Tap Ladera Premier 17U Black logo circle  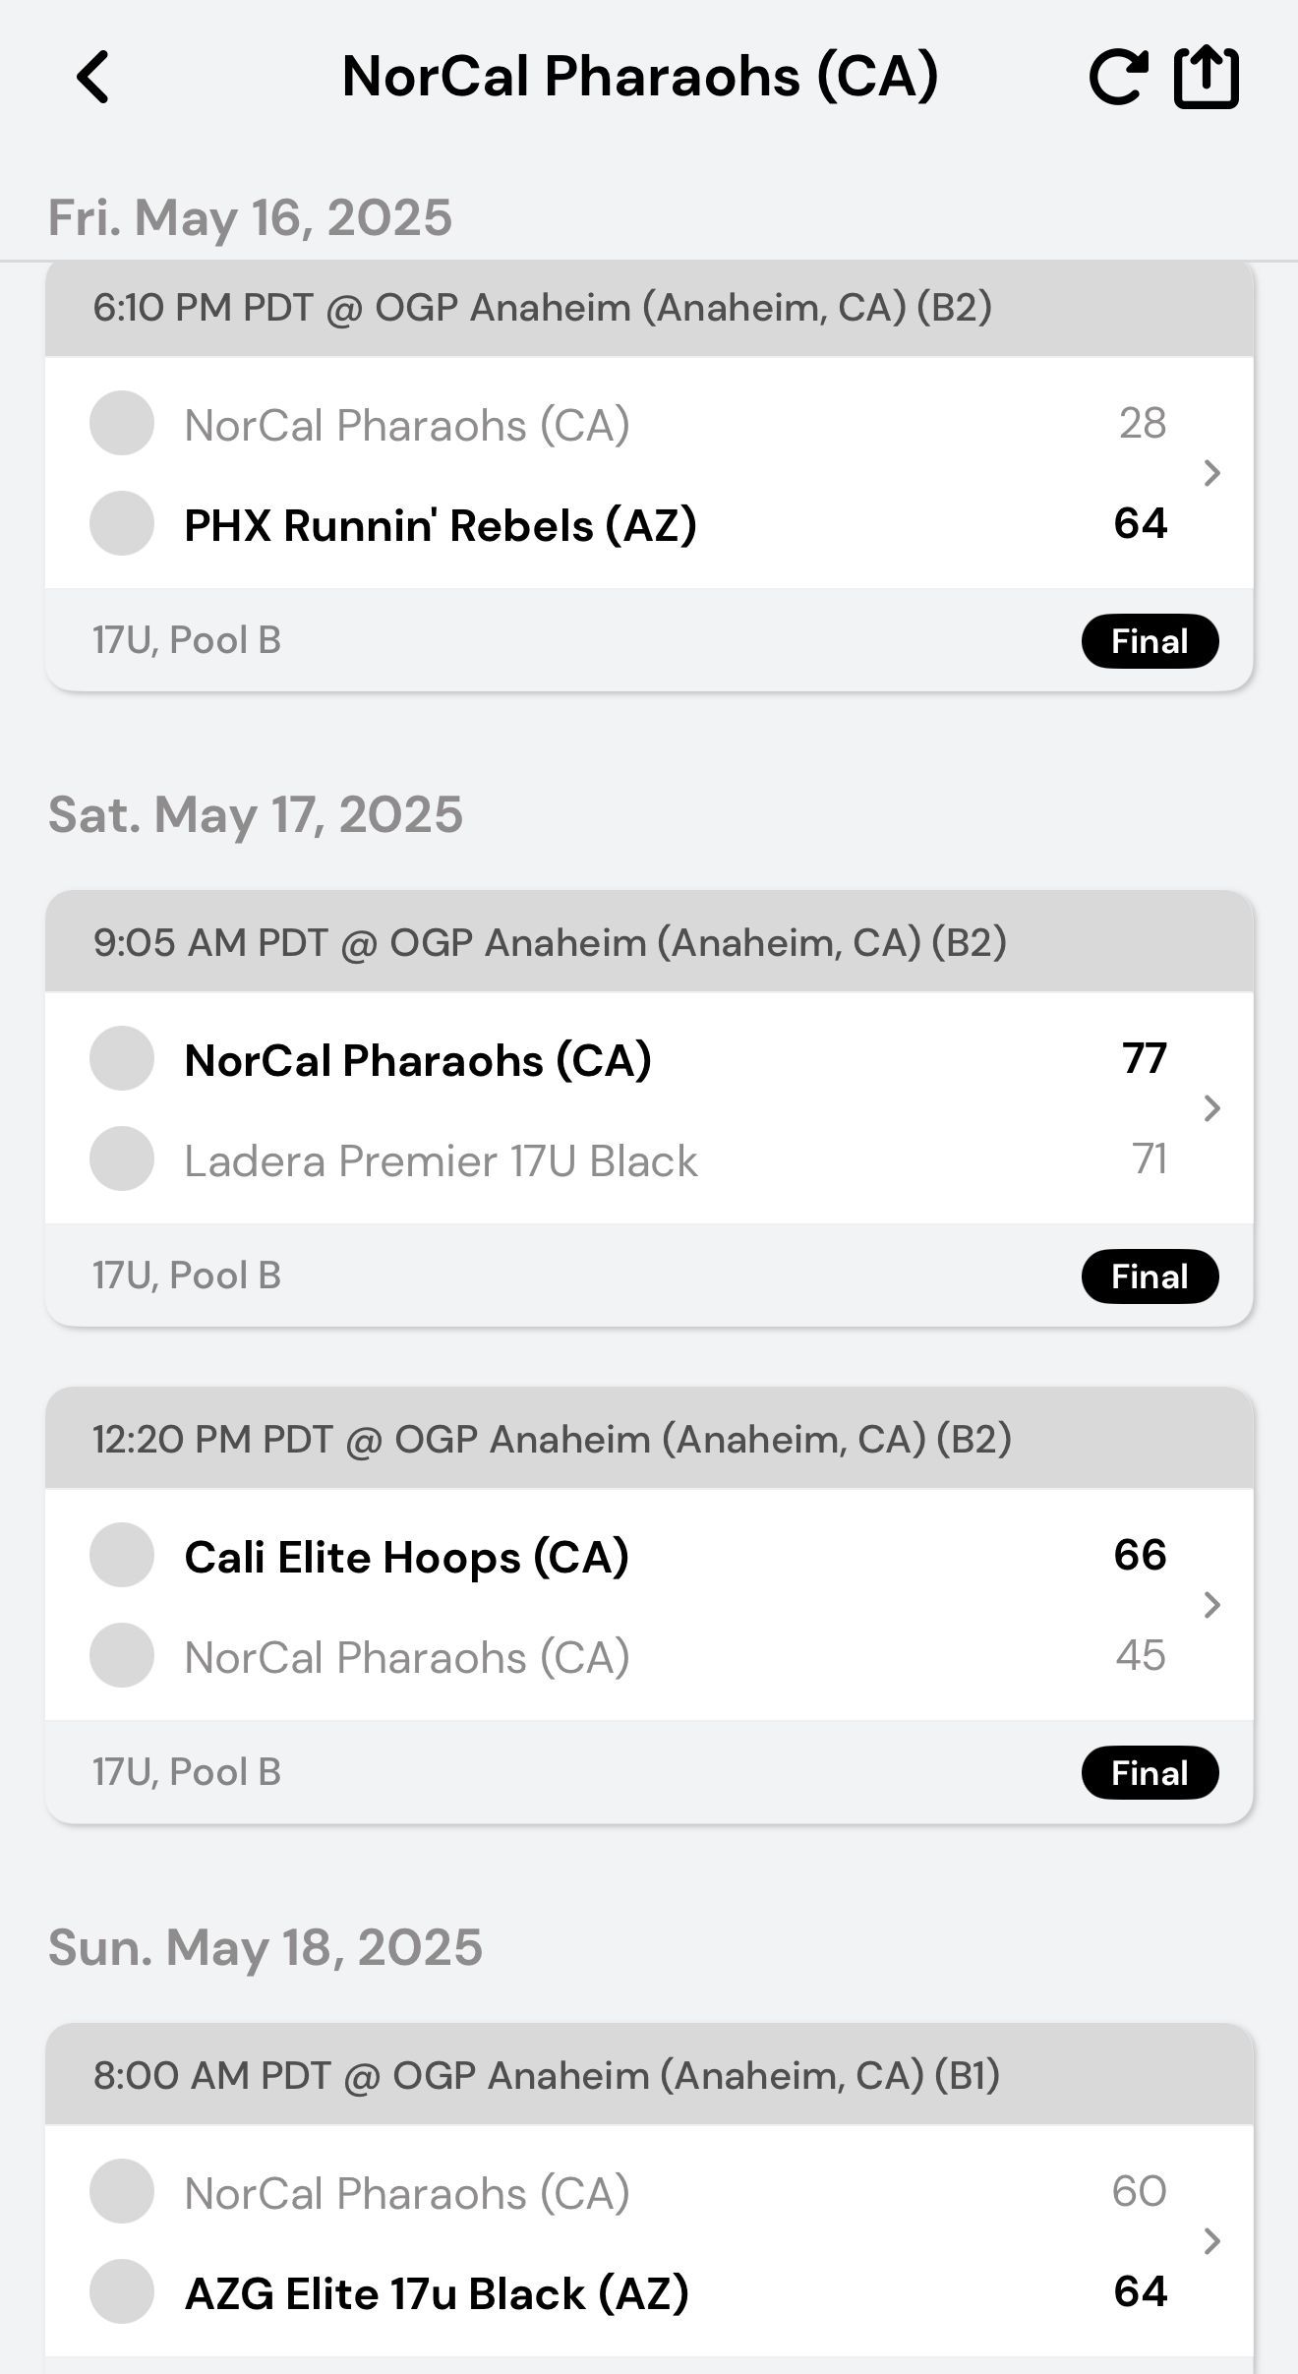[122, 1158]
